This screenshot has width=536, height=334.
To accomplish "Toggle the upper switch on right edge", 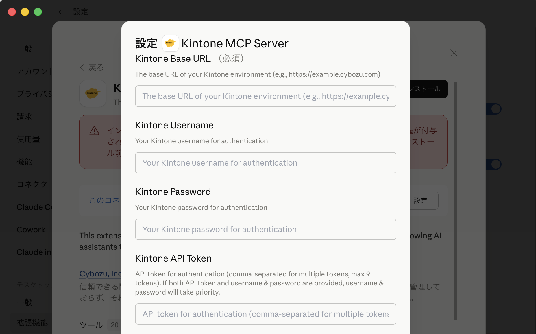I will point(493,109).
